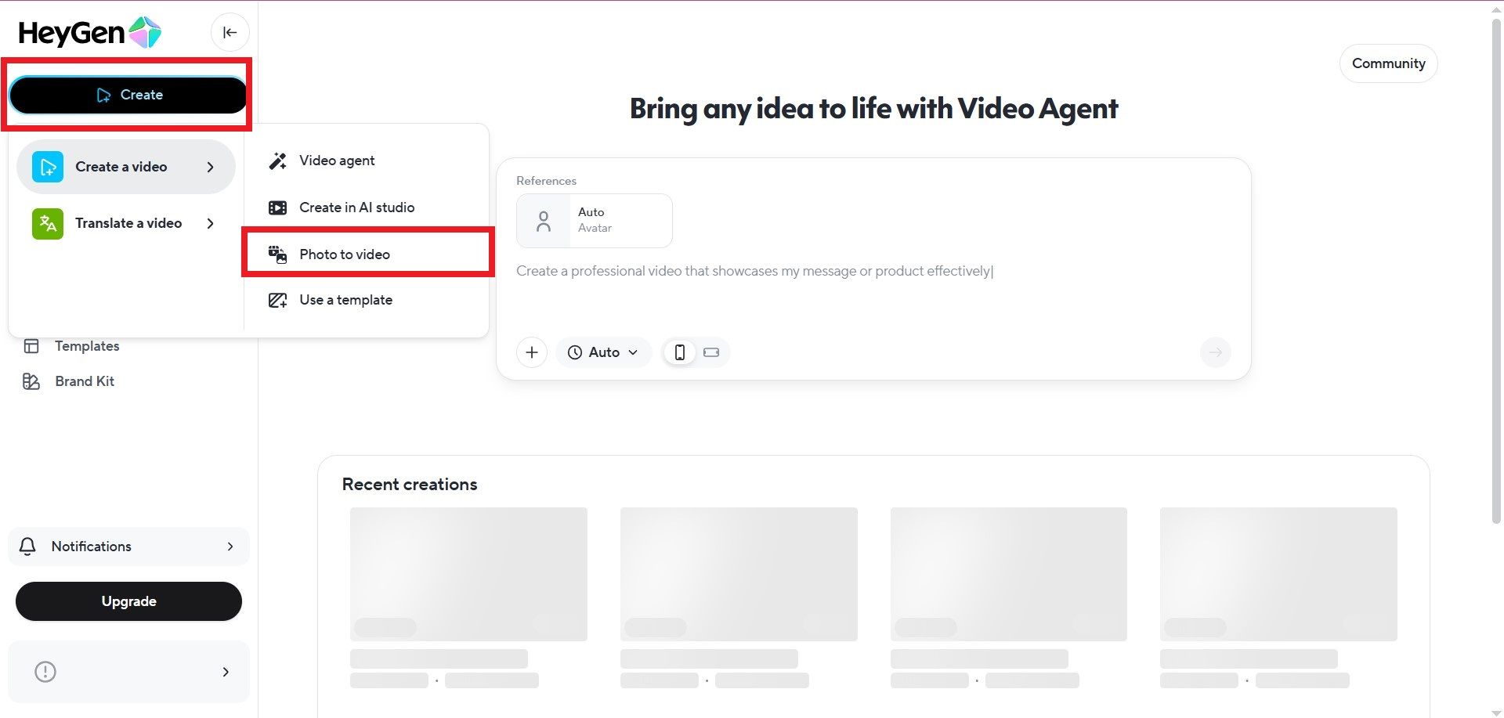Open the Auto duration dropdown
Viewport: 1504px width, 718px height.
click(603, 352)
